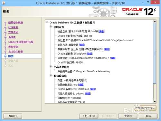
Task: Go to the 软件更新 step
Action: (x=13, y=27)
